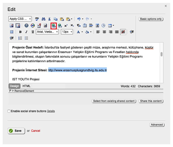The height and width of the screenshot is (147, 173).
Task: Copy the selected text
Action: 56,19
